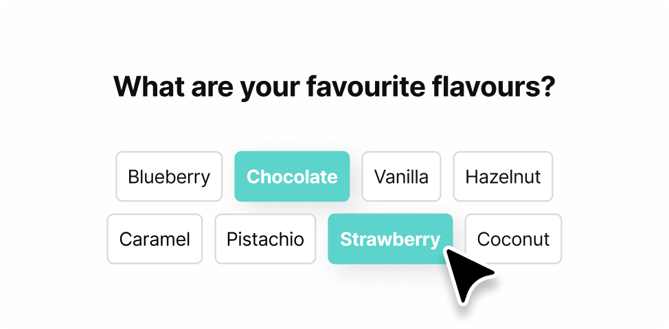Viewport: 669px width, 329px height.
Task: Enable the Pistachio flavour option
Action: point(265,239)
